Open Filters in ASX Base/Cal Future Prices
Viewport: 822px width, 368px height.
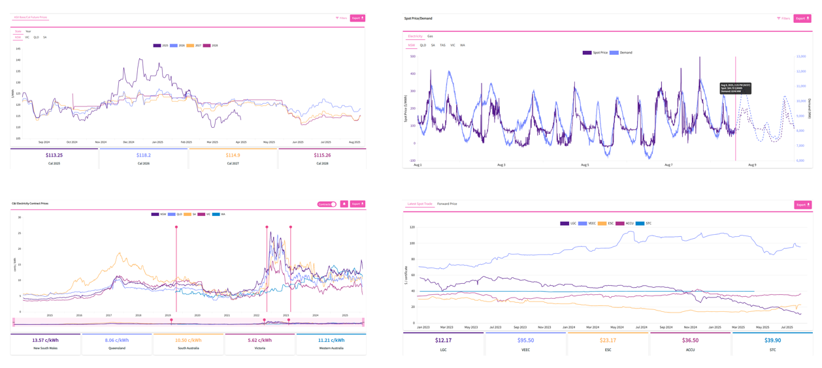[341, 18]
